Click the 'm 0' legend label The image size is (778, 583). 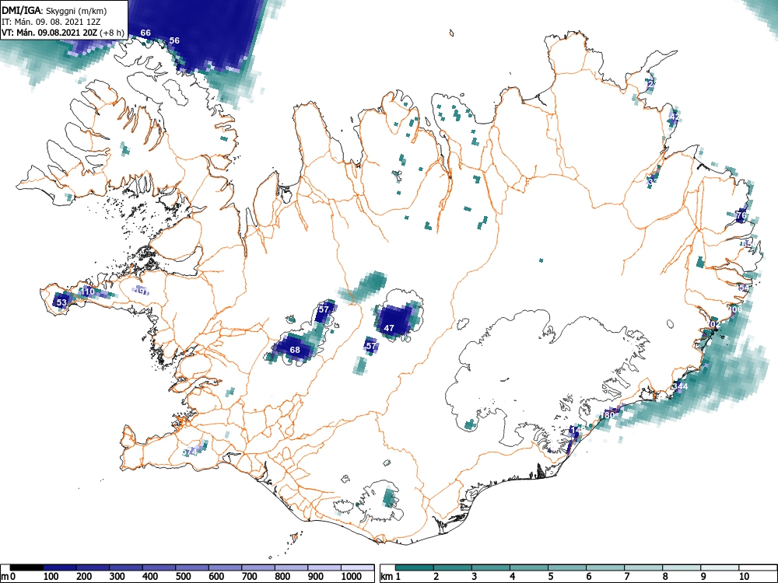pyautogui.click(x=9, y=576)
